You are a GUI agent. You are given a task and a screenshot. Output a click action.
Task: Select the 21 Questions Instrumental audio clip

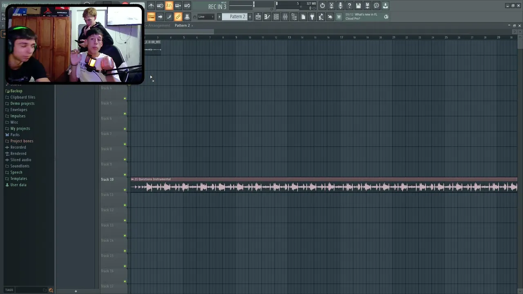coord(324,185)
